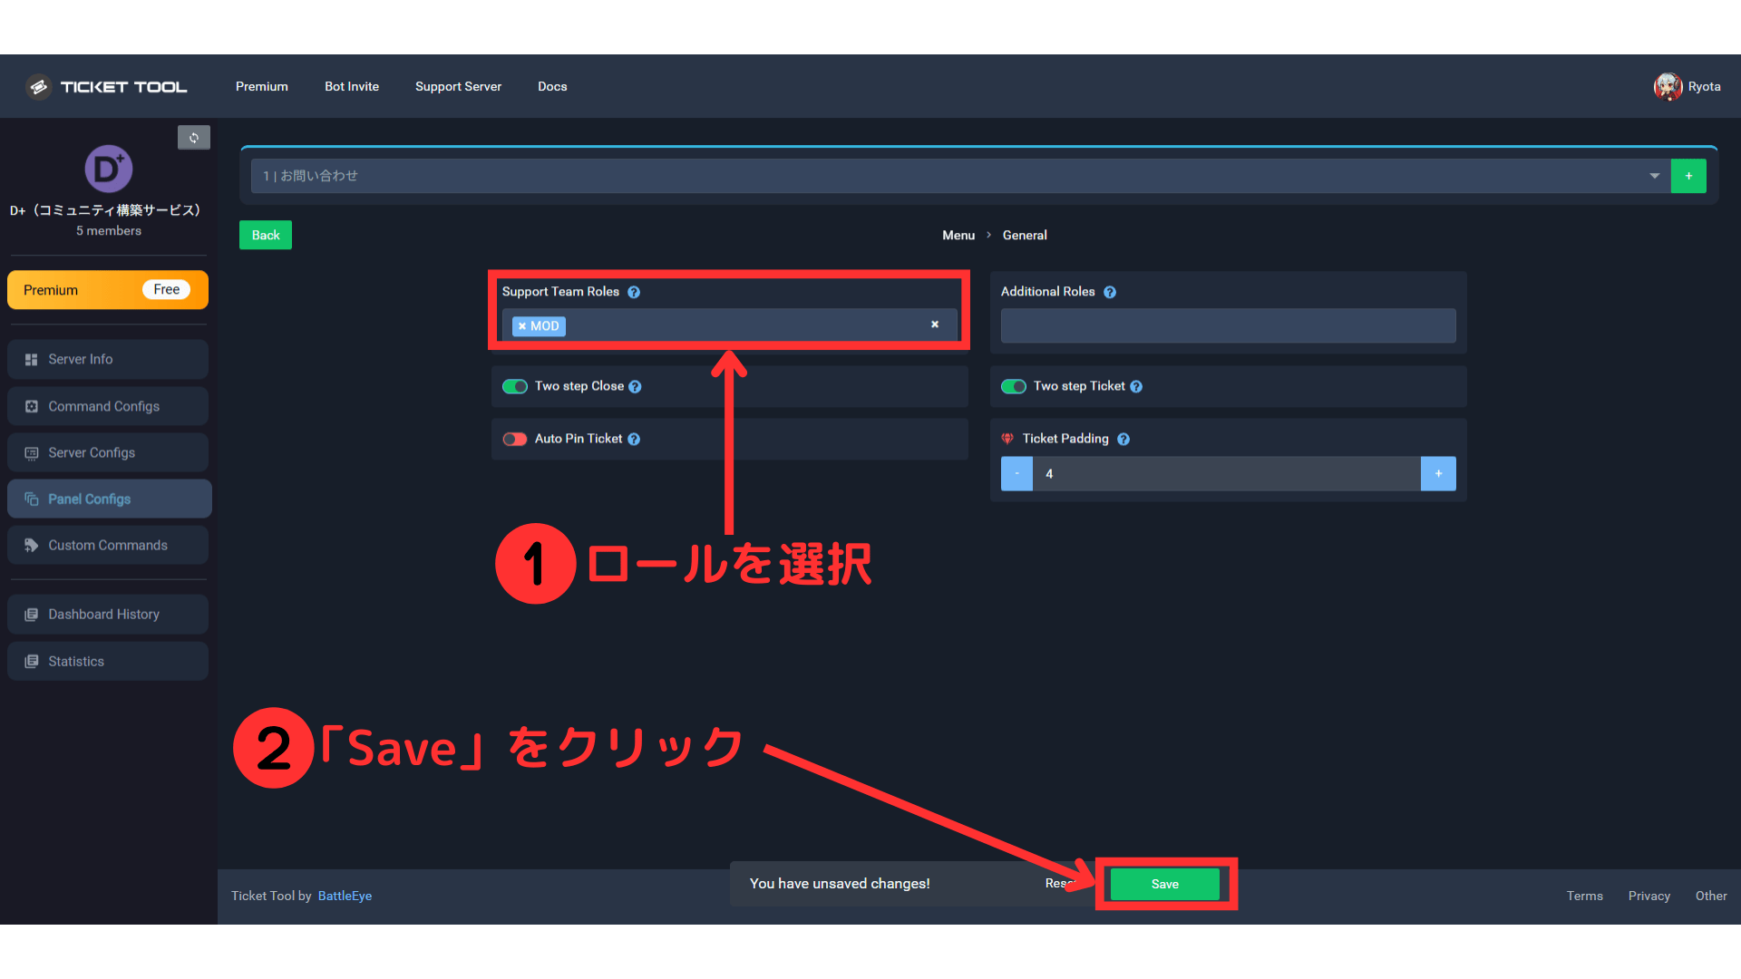Disable Two step Close

coord(514,386)
